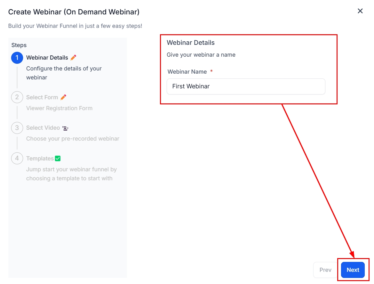Jump to the Templates step label
Screen dimensions: 374x284
click(x=40, y=158)
